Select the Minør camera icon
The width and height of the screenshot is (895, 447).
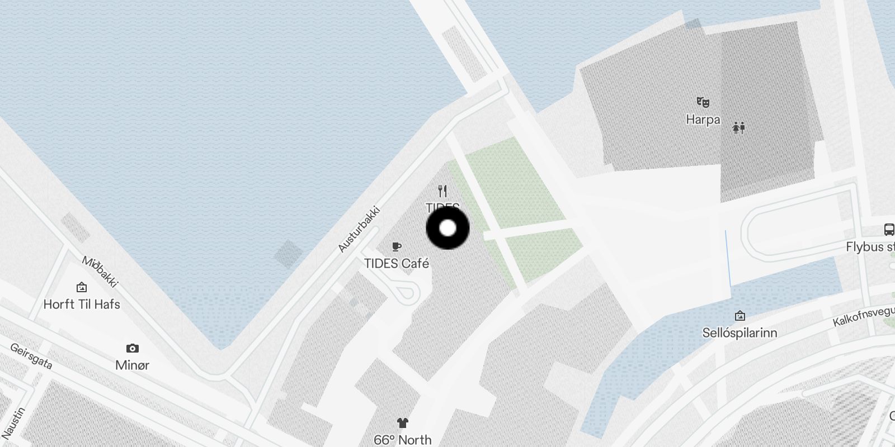pyautogui.click(x=132, y=349)
